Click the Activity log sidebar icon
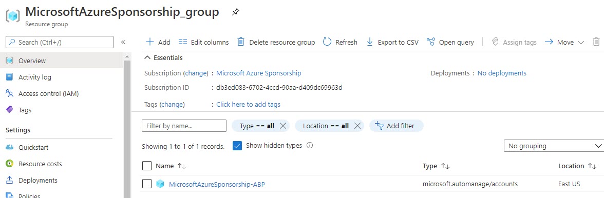 tap(10, 77)
